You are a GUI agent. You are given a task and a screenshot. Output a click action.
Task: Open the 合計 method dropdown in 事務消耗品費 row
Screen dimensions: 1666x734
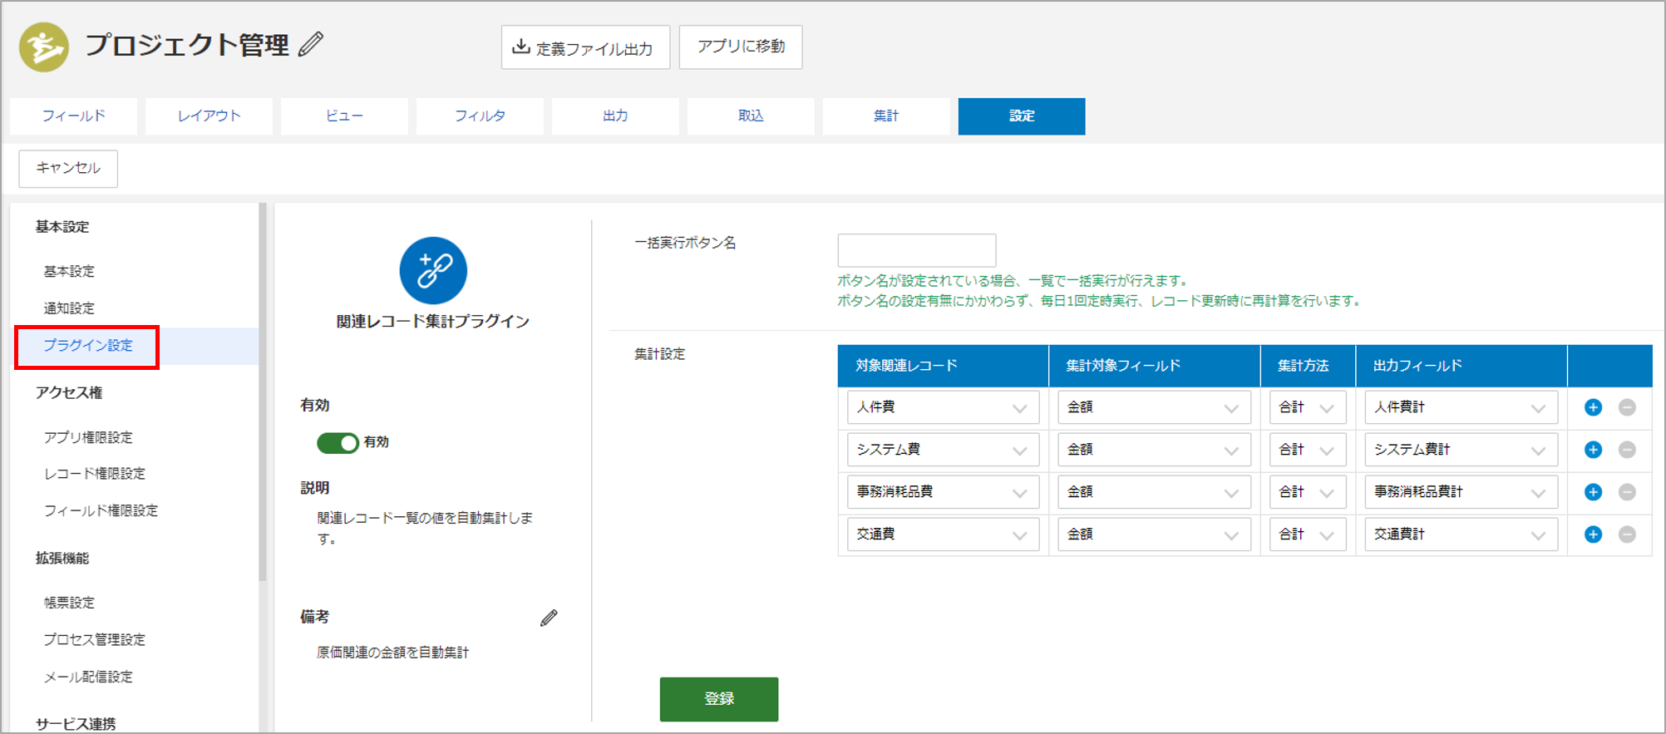(x=1308, y=492)
